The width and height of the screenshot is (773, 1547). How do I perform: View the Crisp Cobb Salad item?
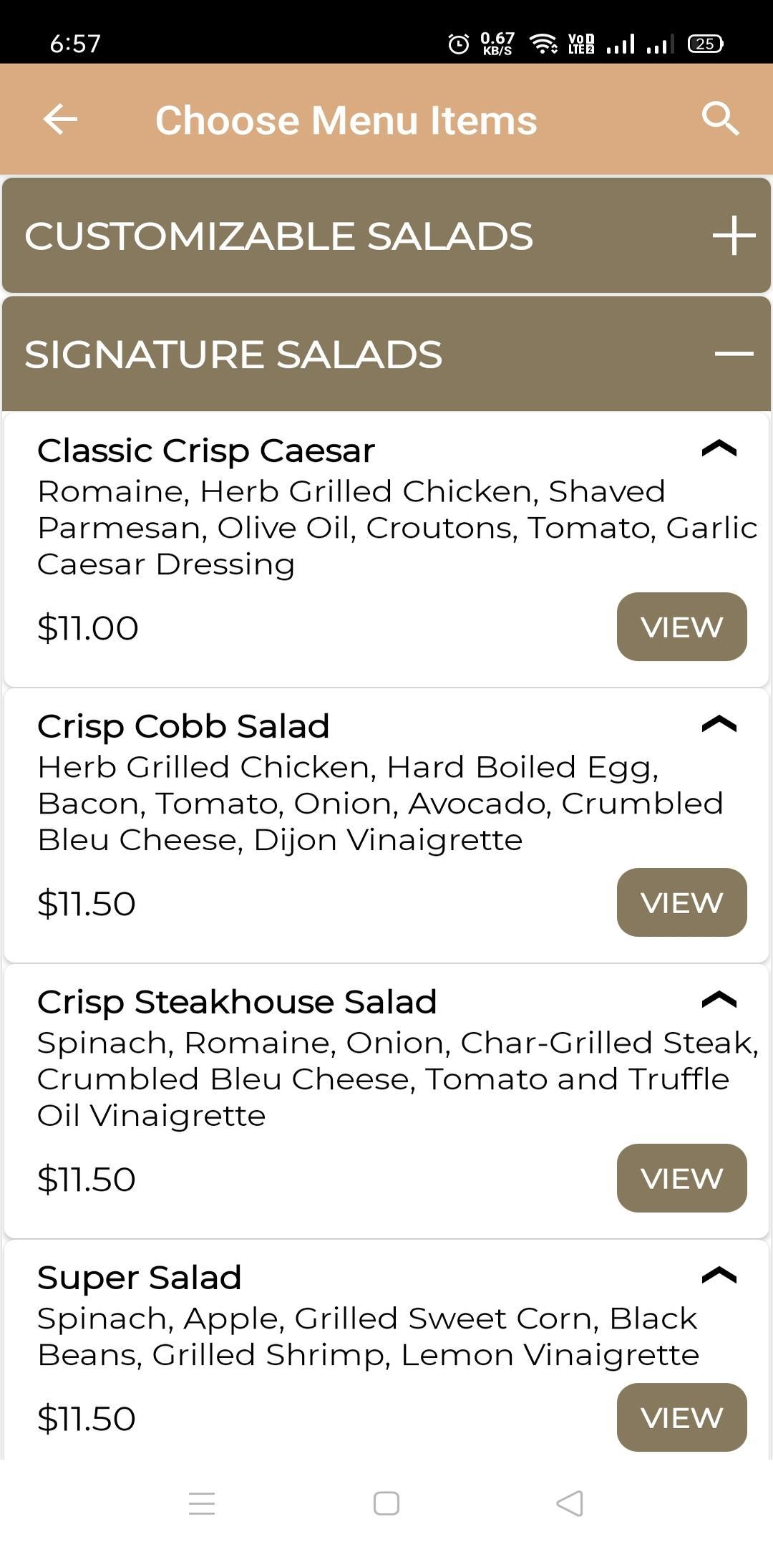(x=681, y=902)
